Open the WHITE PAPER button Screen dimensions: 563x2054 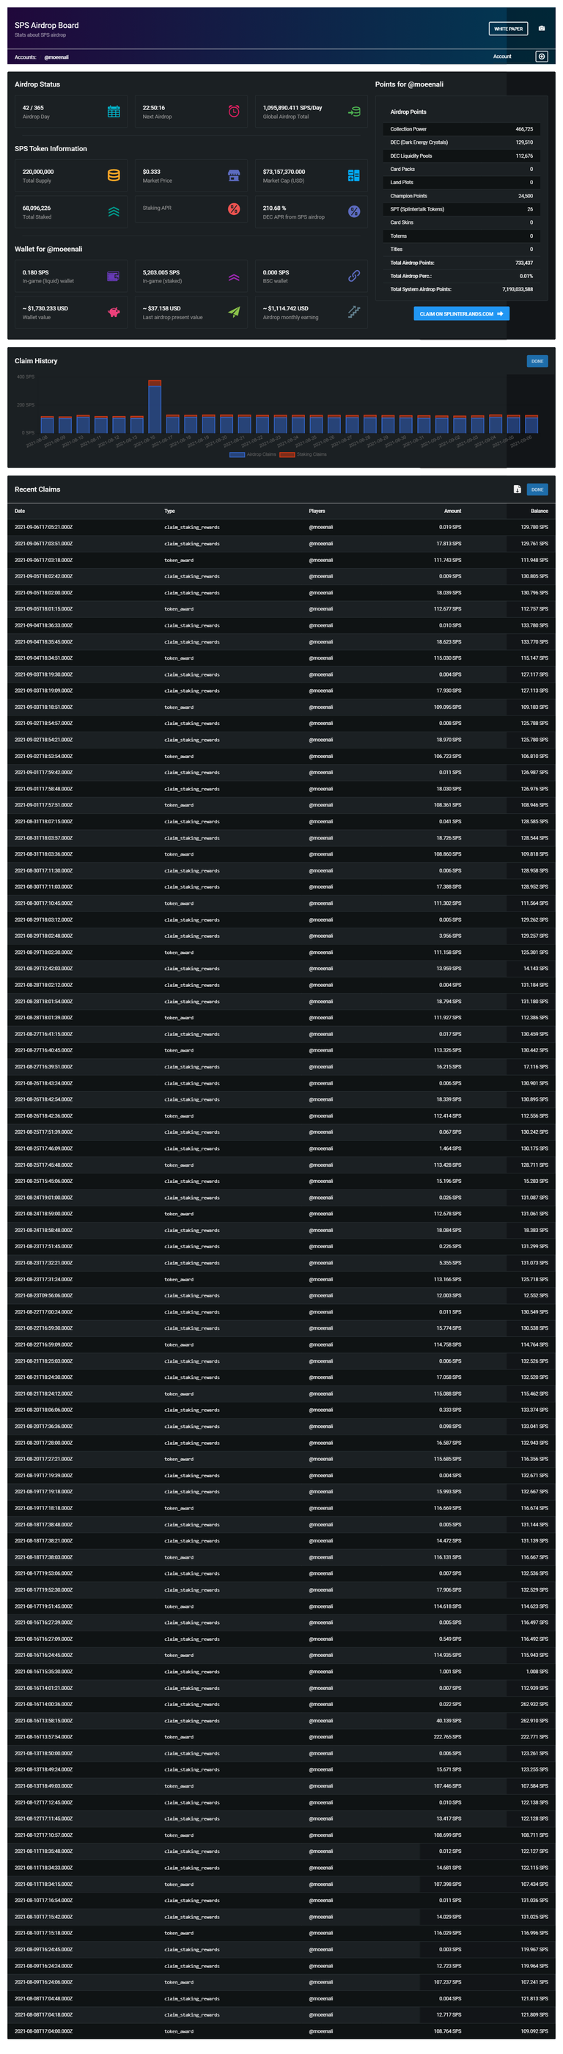[x=508, y=29]
